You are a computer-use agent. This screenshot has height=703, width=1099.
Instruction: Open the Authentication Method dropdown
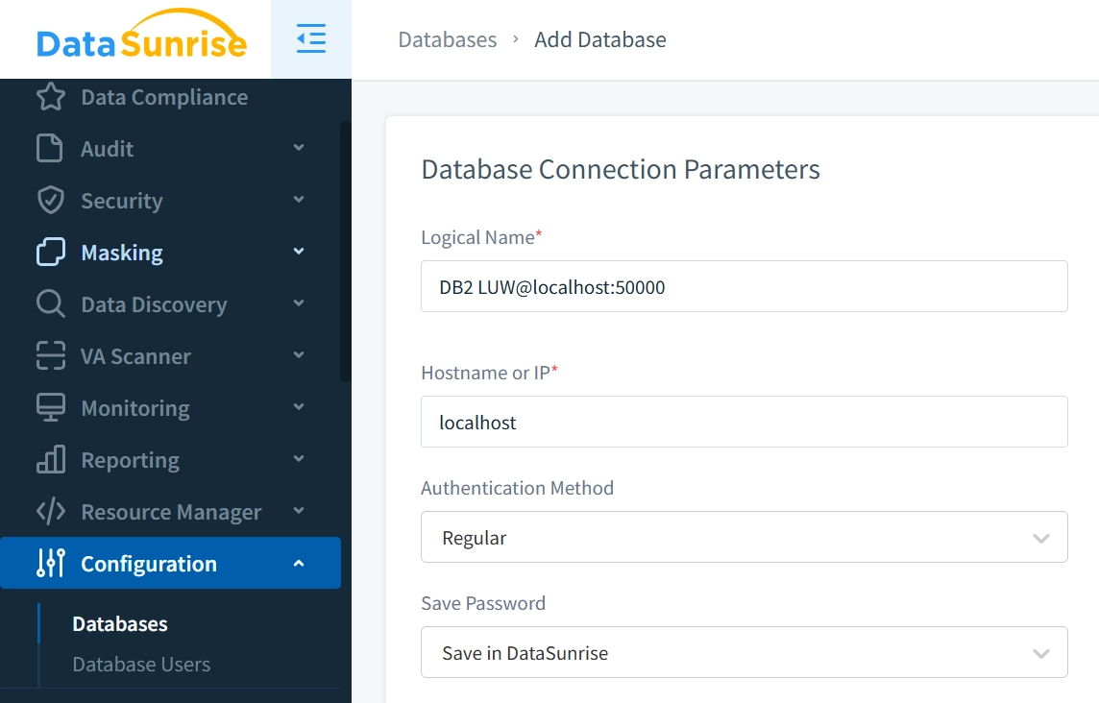click(x=744, y=538)
